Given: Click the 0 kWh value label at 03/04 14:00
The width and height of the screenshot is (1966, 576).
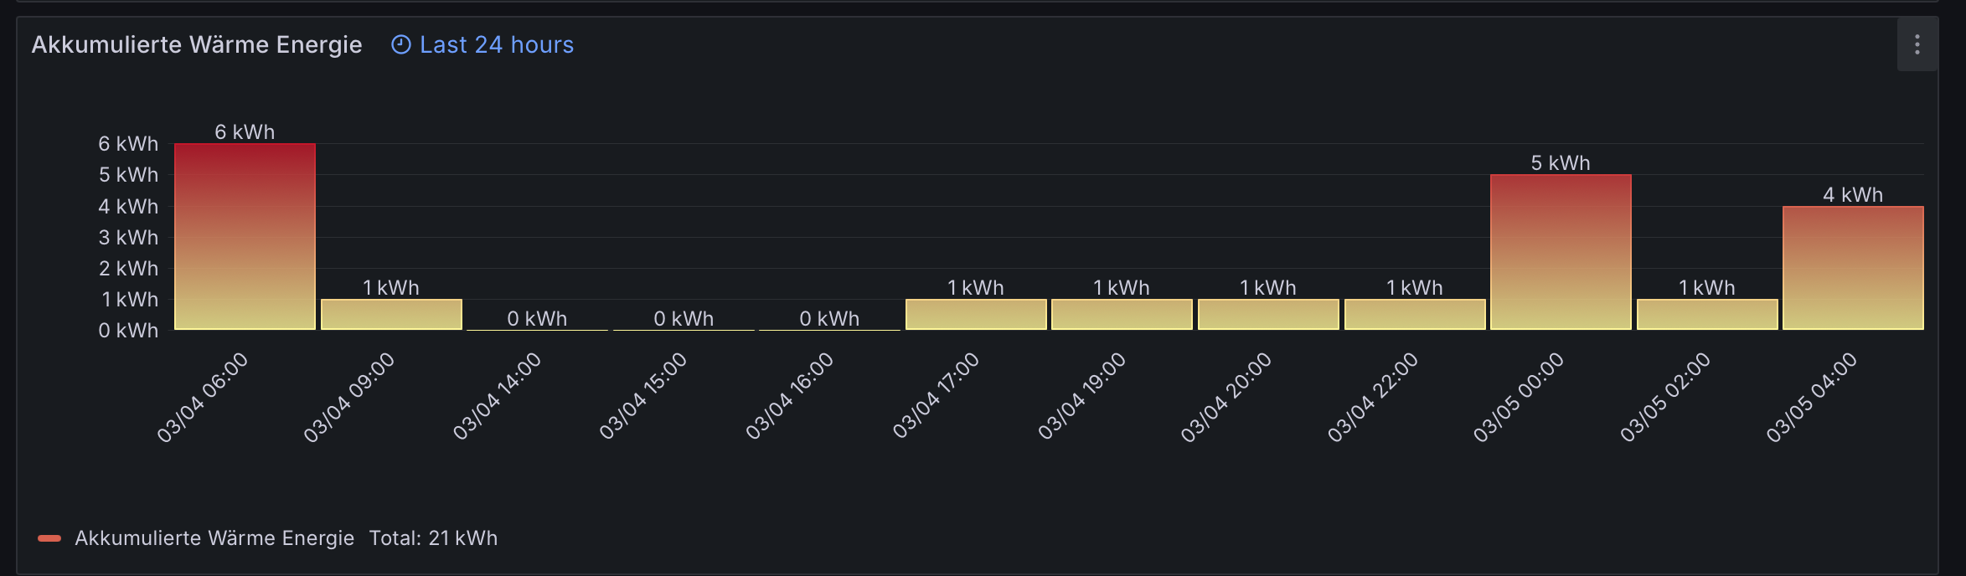Looking at the screenshot, I should [x=537, y=319].
